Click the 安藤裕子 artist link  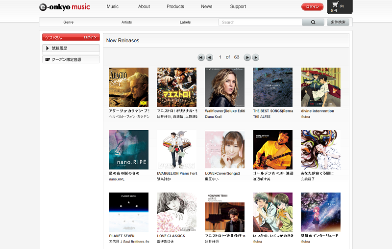(x=308, y=179)
